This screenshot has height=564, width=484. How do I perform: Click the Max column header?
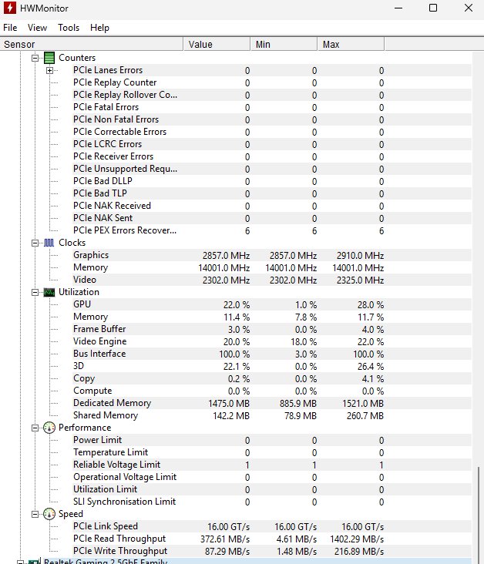[351, 44]
